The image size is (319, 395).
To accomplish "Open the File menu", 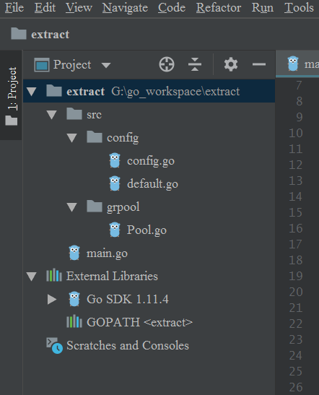I will coord(14,7).
